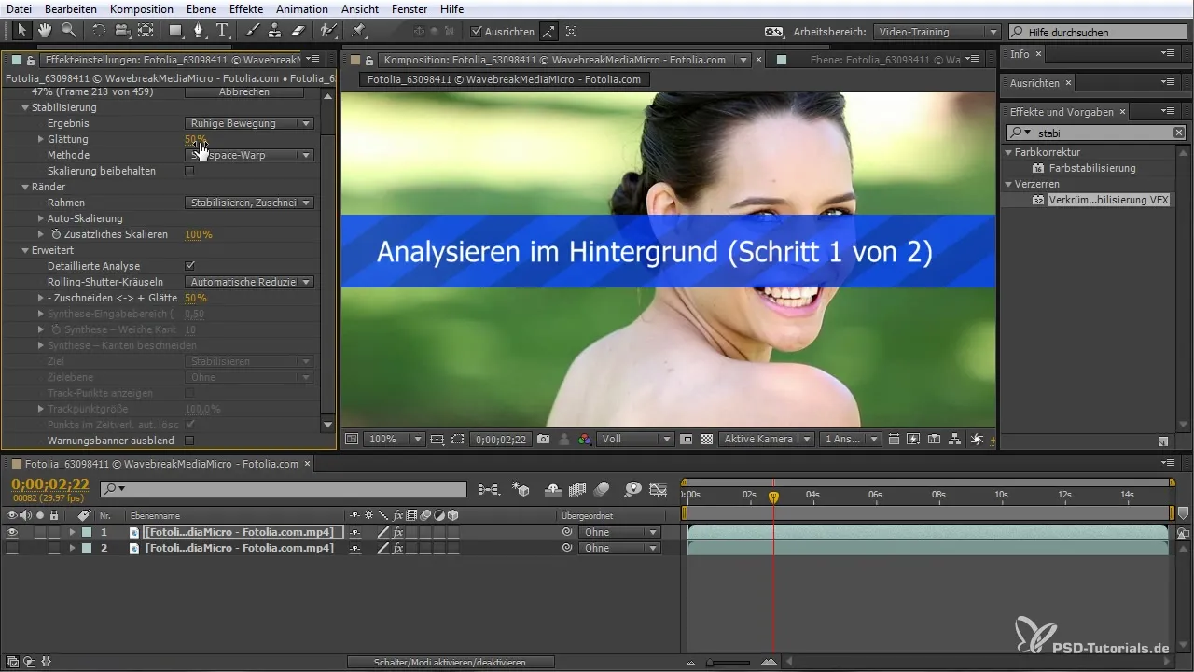Toggle region of interest icon
The image size is (1194, 672).
[686, 439]
